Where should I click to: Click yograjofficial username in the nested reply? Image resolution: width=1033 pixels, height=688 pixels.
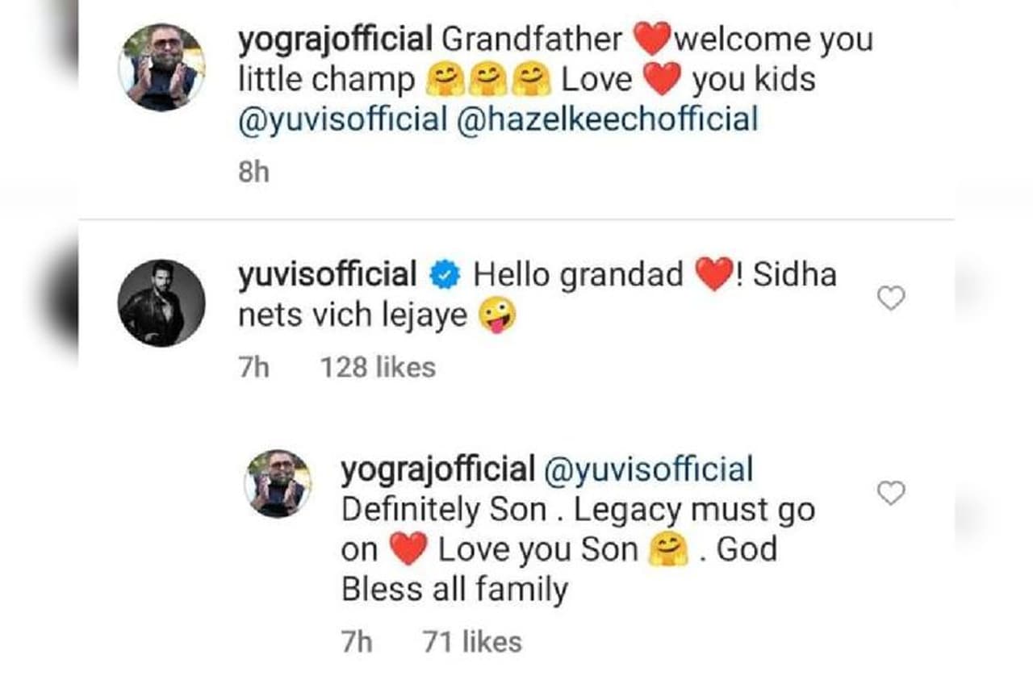438,470
